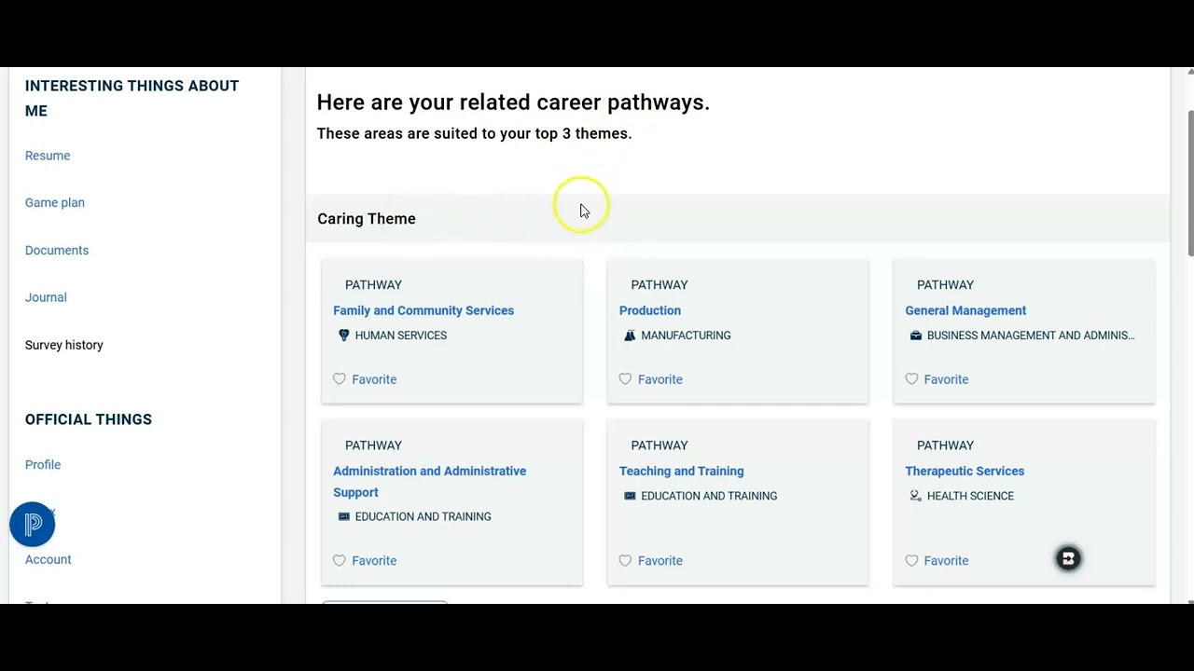Click HUMAN SERVICES cluster label

(401, 335)
